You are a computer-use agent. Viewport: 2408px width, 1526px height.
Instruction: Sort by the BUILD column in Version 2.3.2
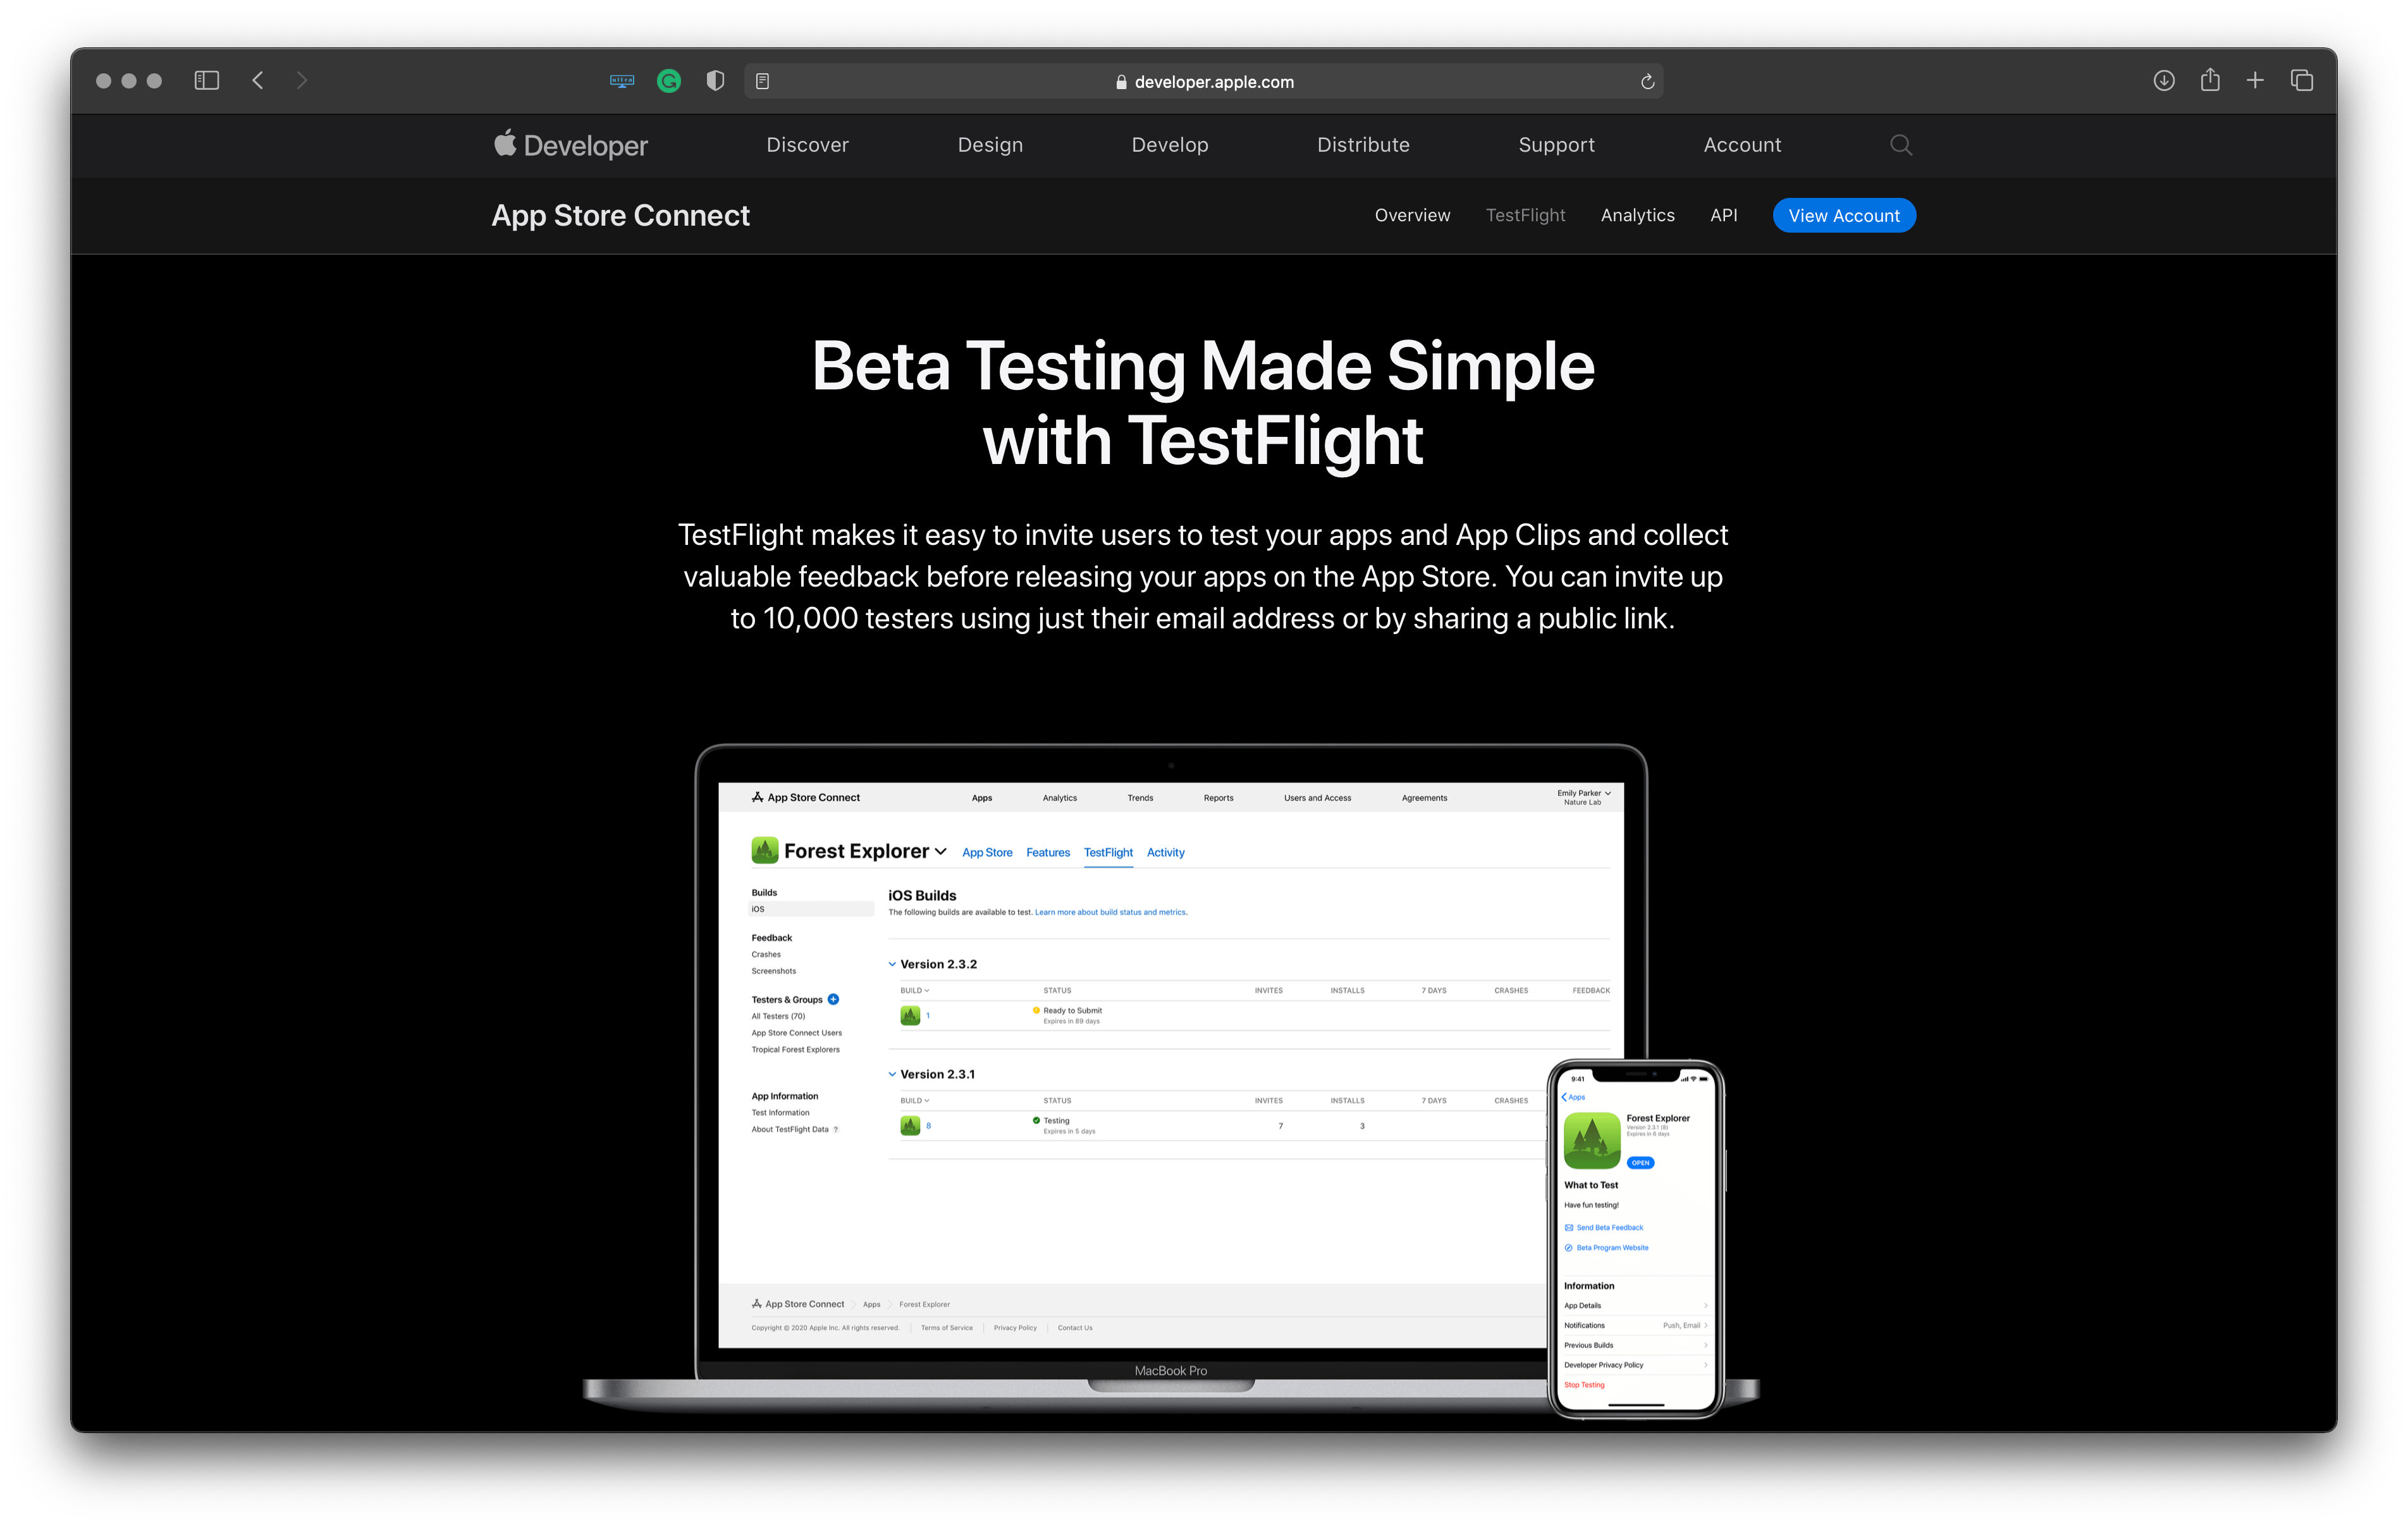pyautogui.click(x=915, y=990)
